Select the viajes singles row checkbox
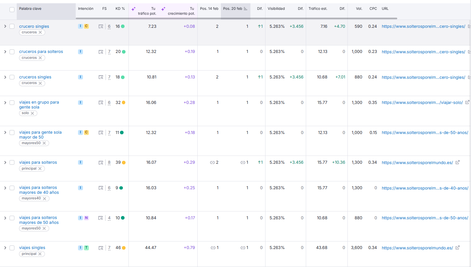Image resolution: width=471 pixels, height=267 pixels. pyautogui.click(x=12, y=248)
